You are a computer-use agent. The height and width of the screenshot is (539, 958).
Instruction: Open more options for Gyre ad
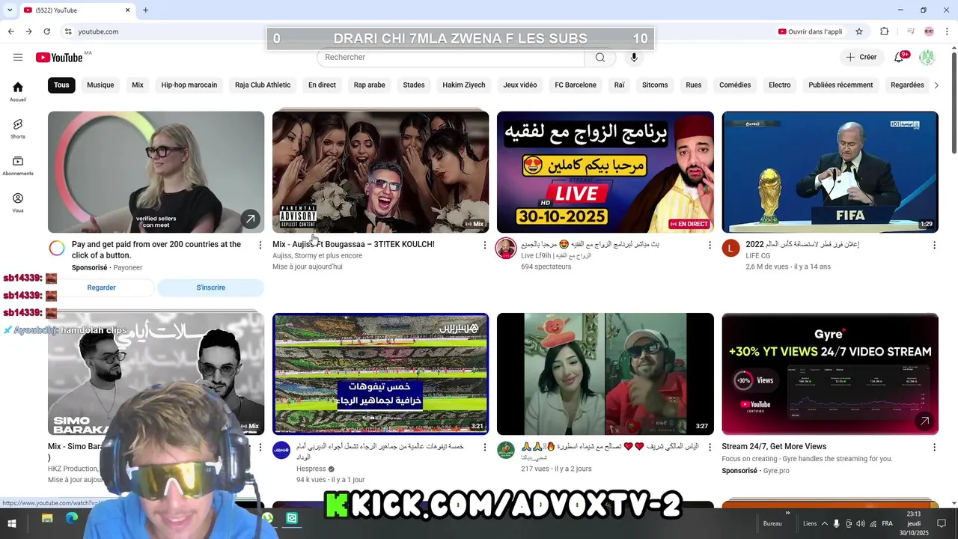[x=934, y=447]
